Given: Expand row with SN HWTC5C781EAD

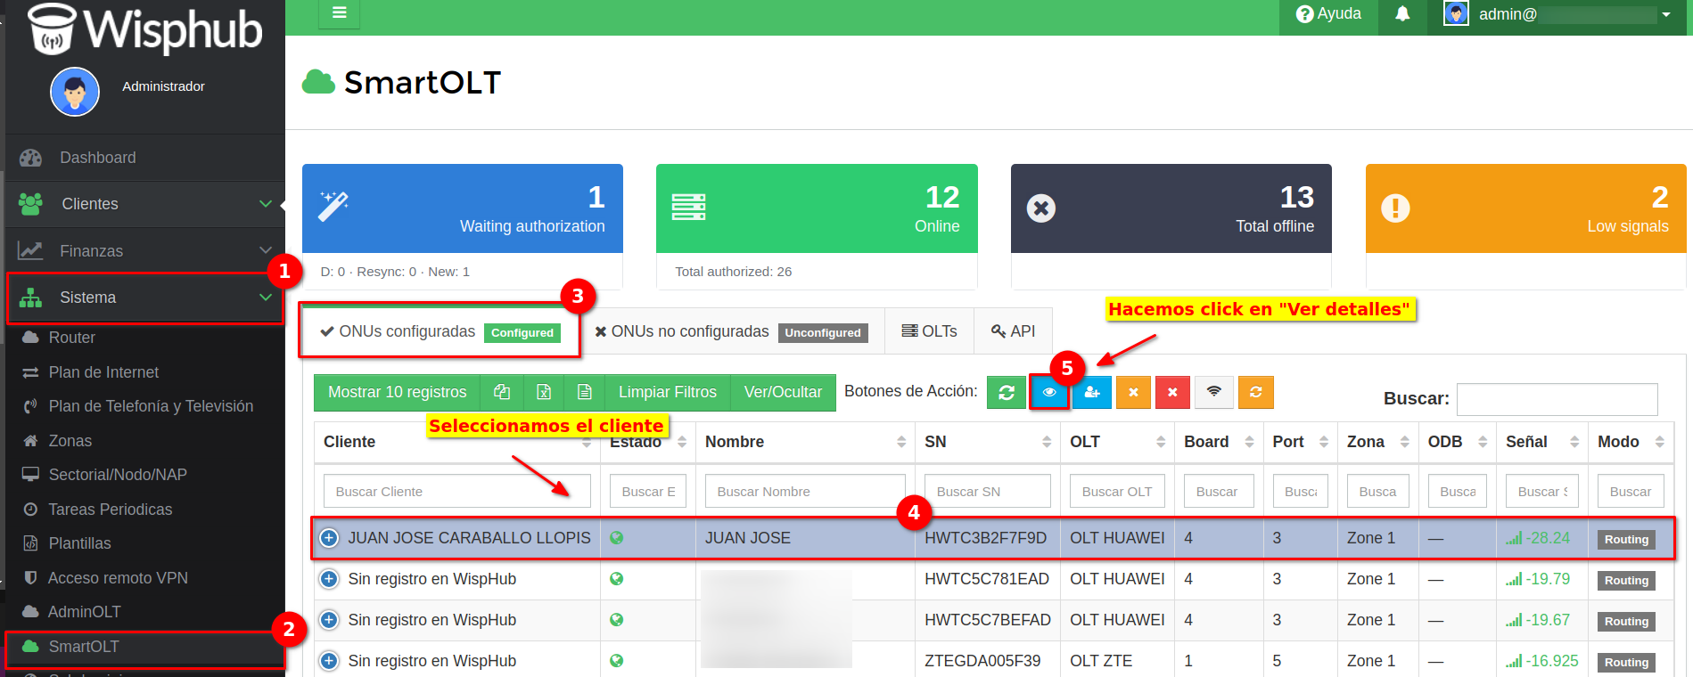Looking at the screenshot, I should coord(329,579).
